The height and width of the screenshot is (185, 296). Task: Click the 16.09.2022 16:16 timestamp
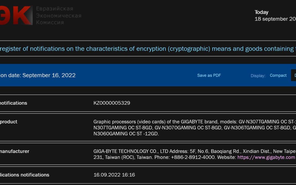pos(114,175)
